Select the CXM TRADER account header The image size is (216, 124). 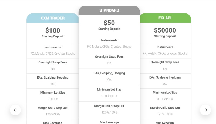(52, 18)
